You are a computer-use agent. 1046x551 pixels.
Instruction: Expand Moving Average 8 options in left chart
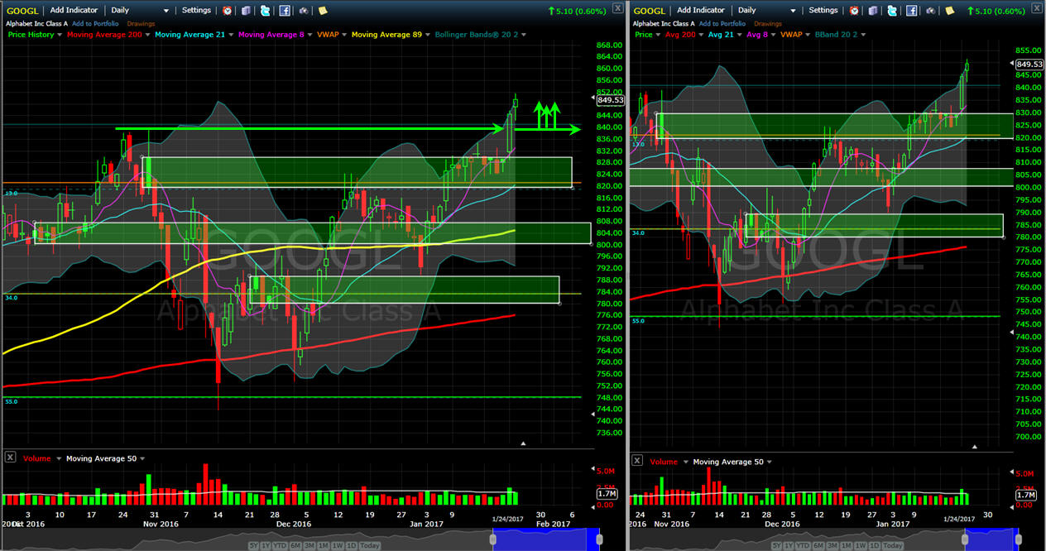[309, 35]
